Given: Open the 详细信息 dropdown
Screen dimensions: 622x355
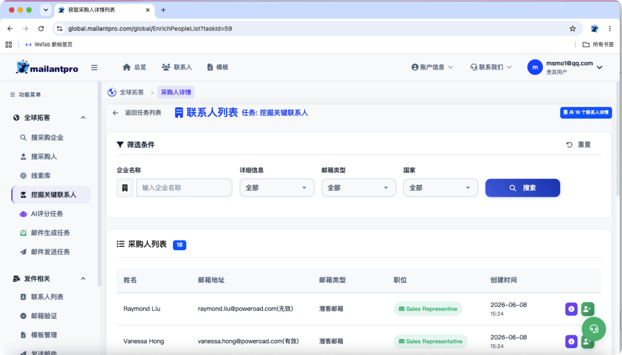Looking at the screenshot, I should tap(277, 188).
